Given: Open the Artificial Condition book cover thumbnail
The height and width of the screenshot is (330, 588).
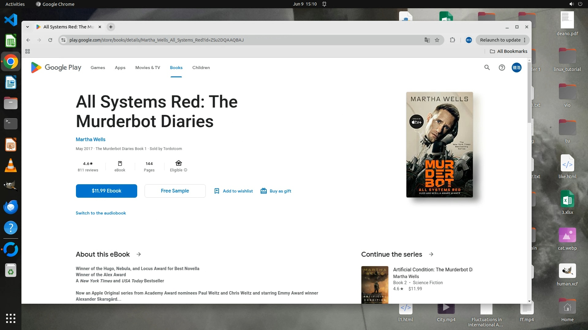Looking at the screenshot, I should point(375,285).
